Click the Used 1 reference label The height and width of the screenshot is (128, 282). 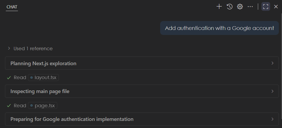coord(33,49)
